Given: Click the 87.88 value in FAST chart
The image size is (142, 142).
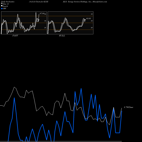Looking at the screenshot, I should (42, 14).
